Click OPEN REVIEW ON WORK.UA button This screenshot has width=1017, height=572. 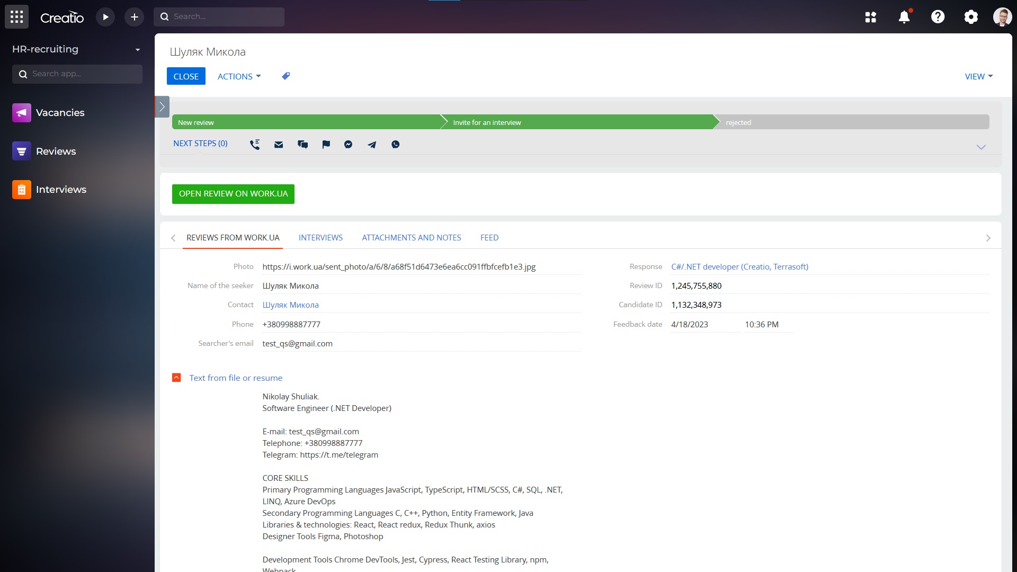(x=233, y=194)
